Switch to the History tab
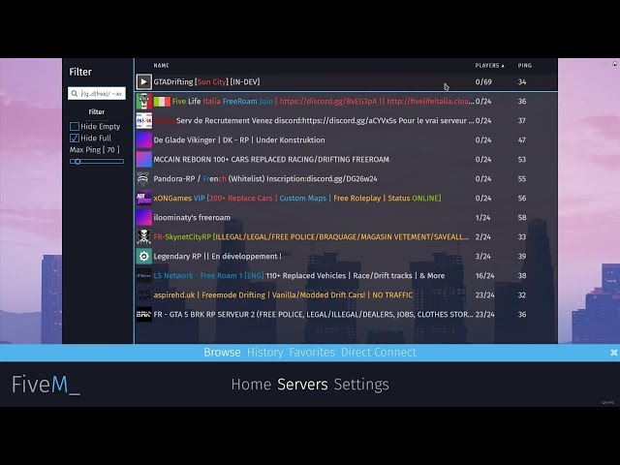 click(x=264, y=353)
